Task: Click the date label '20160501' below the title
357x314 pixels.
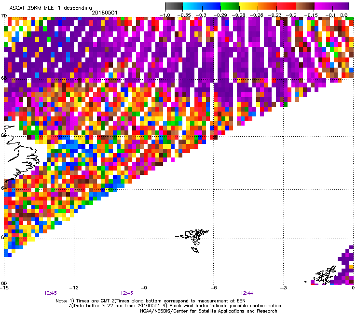Action: click(x=105, y=13)
